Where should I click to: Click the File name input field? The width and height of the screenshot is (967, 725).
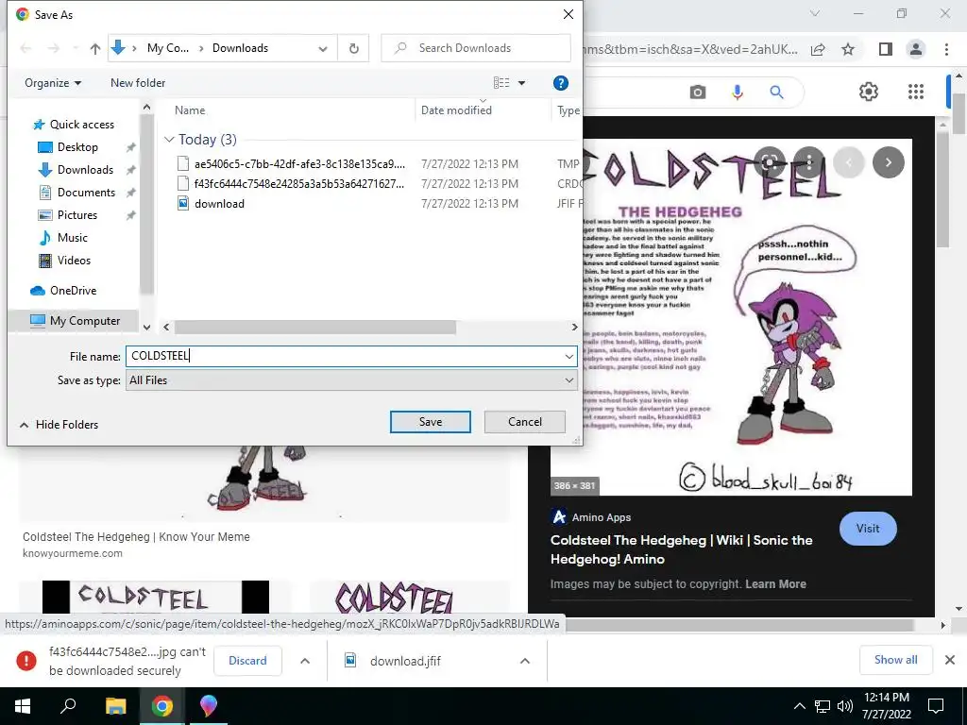[344, 356]
